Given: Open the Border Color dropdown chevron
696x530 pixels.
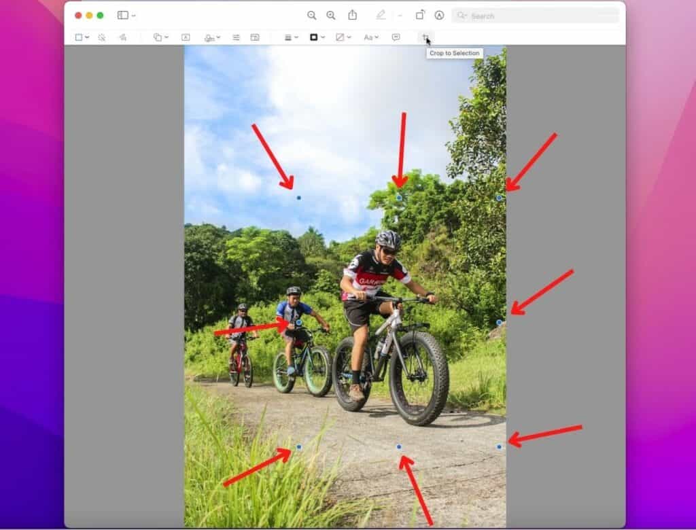Looking at the screenshot, I should pos(323,37).
